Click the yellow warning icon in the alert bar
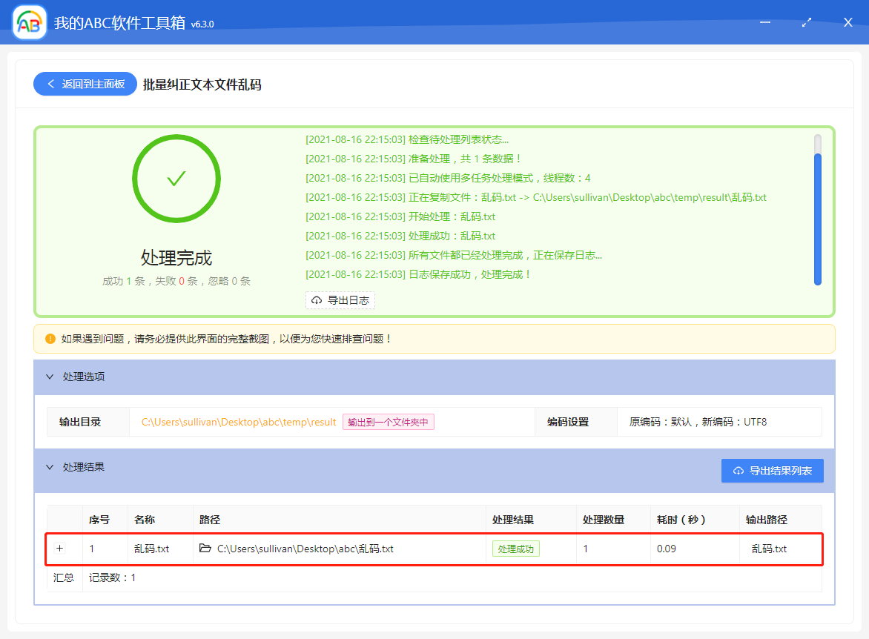The width and height of the screenshot is (869, 639). click(49, 337)
